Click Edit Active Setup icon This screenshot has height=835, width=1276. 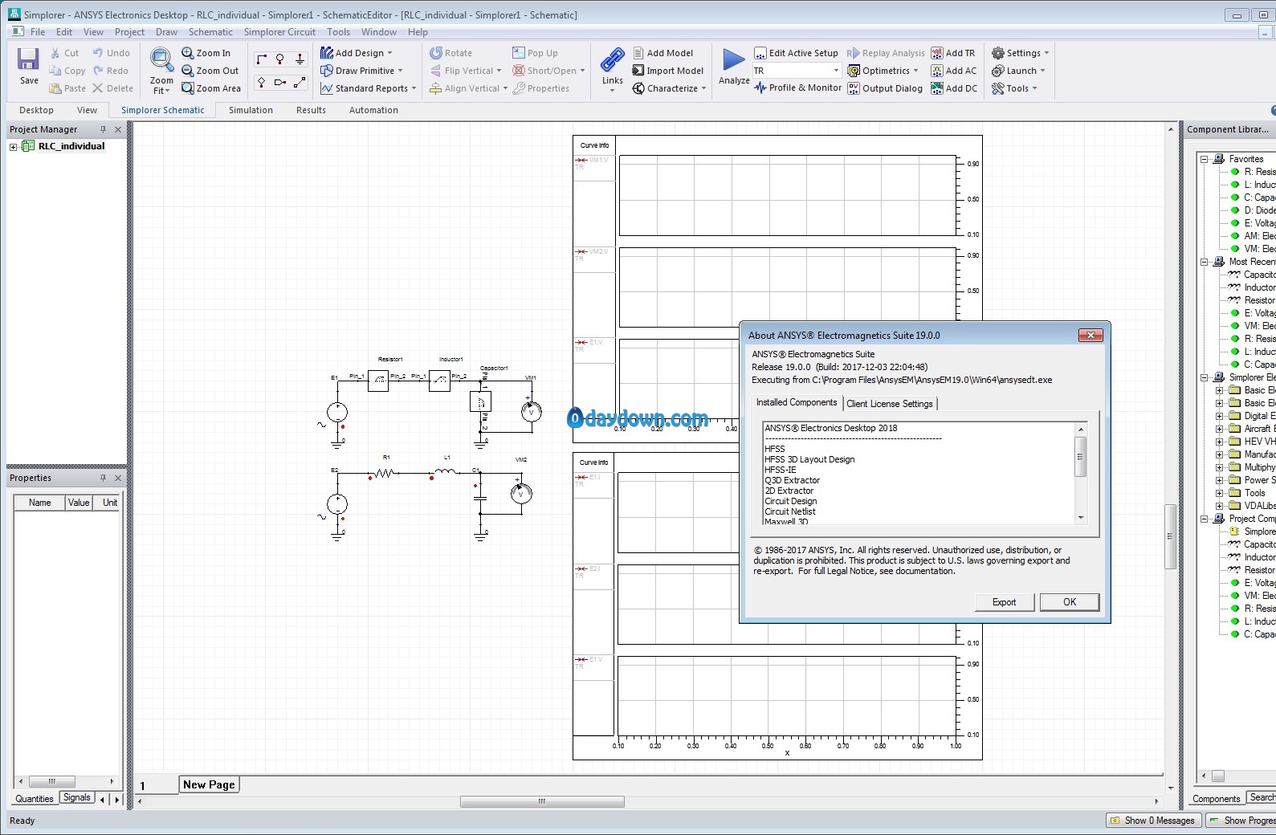pyautogui.click(x=760, y=53)
